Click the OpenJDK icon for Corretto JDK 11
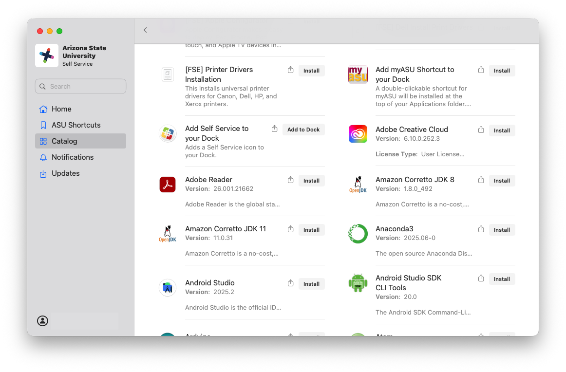Viewport: 566px width, 372px height. [x=168, y=233]
